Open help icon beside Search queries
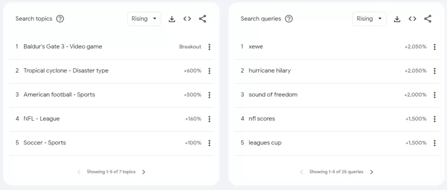This screenshot has height=190, width=447. pos(289,19)
